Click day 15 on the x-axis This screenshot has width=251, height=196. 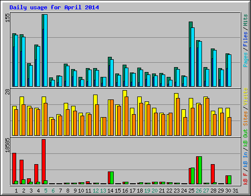click(118, 191)
